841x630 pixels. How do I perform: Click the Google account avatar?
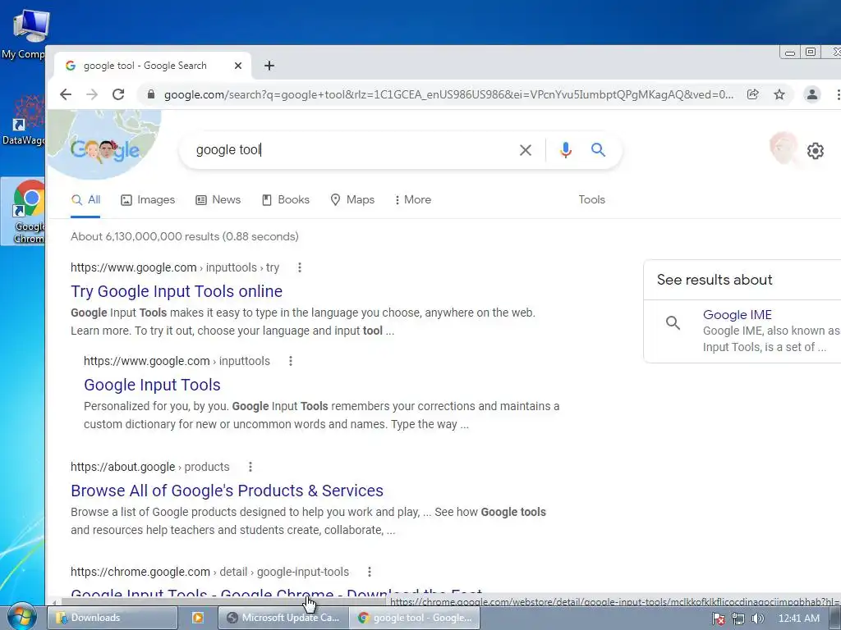[x=784, y=148]
